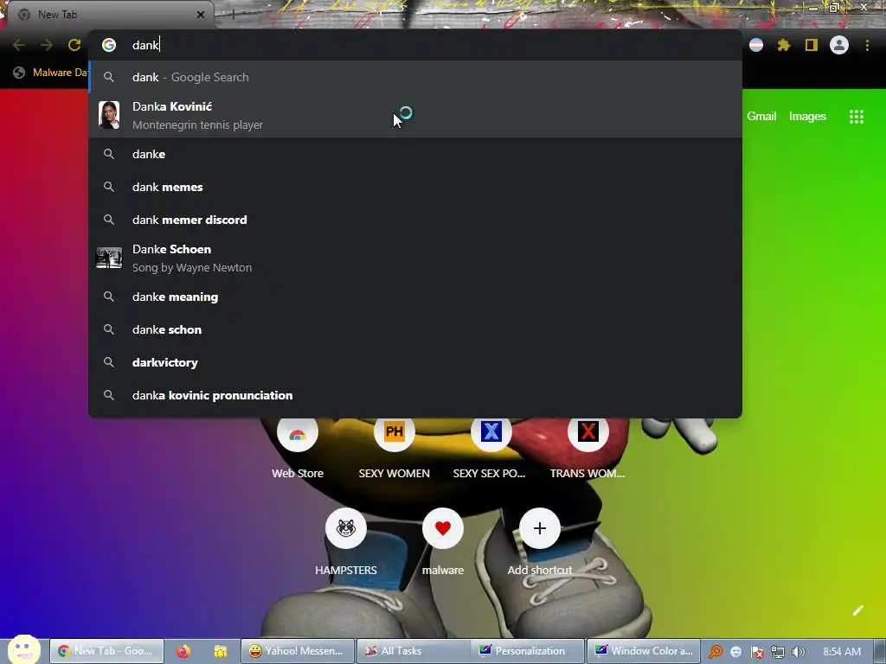Reload the page with the refresh icon
The width and height of the screenshot is (886, 664).
74,45
